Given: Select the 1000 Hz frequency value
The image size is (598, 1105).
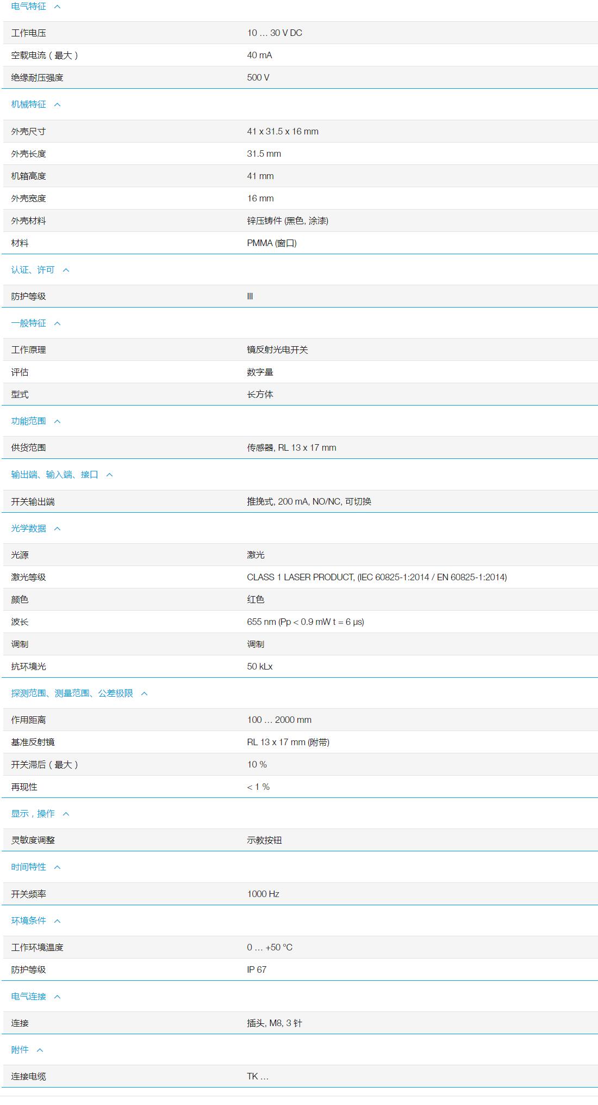Looking at the screenshot, I should tap(263, 894).
